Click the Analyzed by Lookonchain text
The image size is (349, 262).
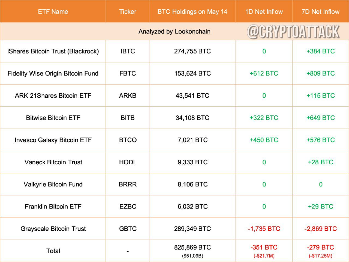pos(174,31)
